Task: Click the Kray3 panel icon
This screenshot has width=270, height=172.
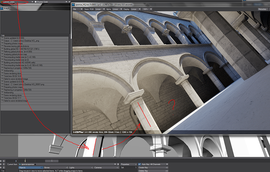Action: click(2, 7)
